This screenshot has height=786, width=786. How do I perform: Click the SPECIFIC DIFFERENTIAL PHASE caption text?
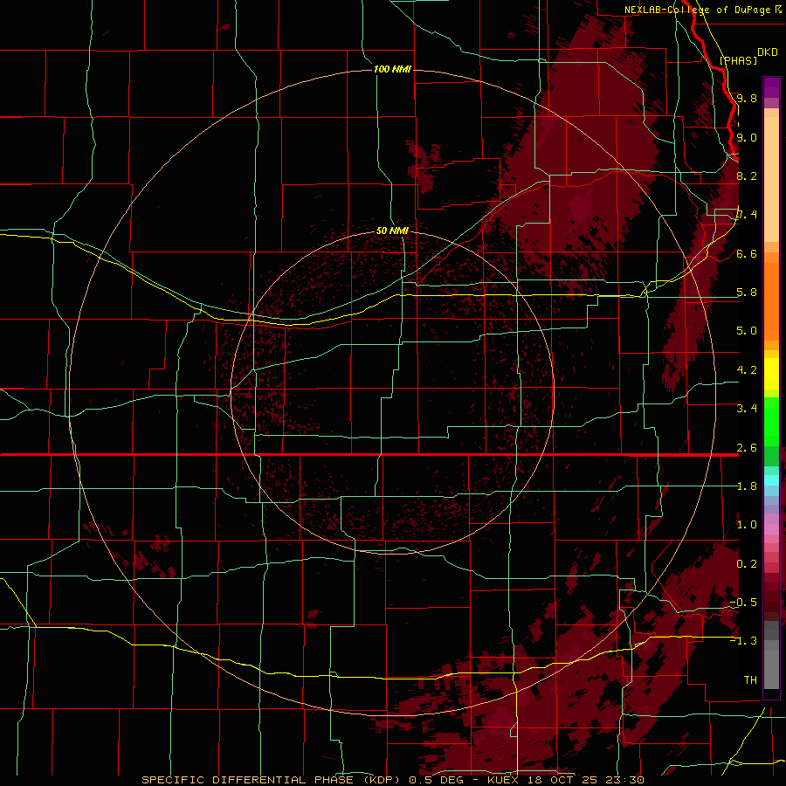[248, 780]
